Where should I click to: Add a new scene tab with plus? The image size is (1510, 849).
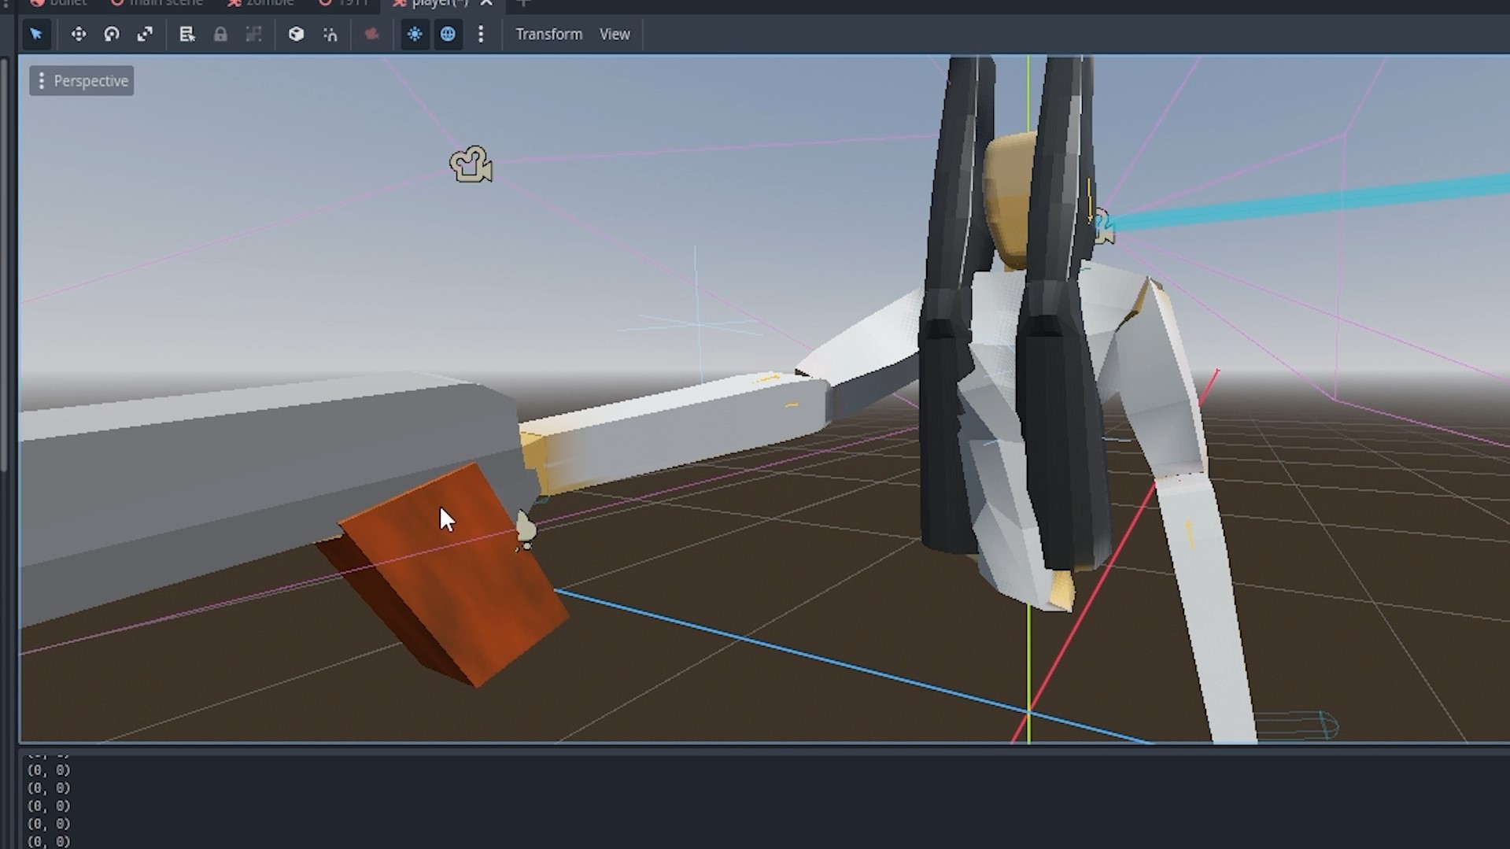point(523,3)
